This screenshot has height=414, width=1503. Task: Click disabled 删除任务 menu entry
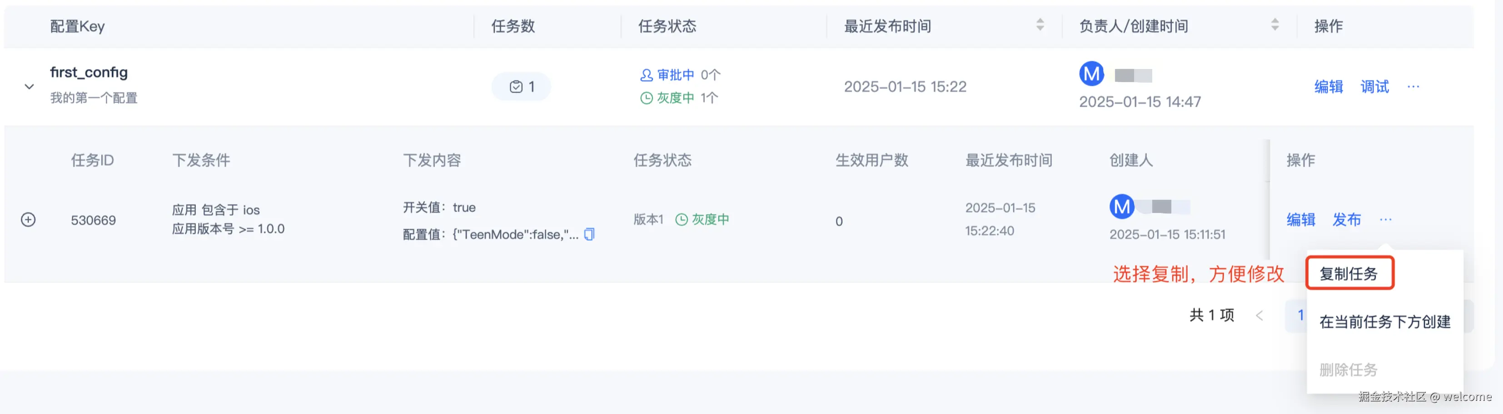[x=1348, y=370]
